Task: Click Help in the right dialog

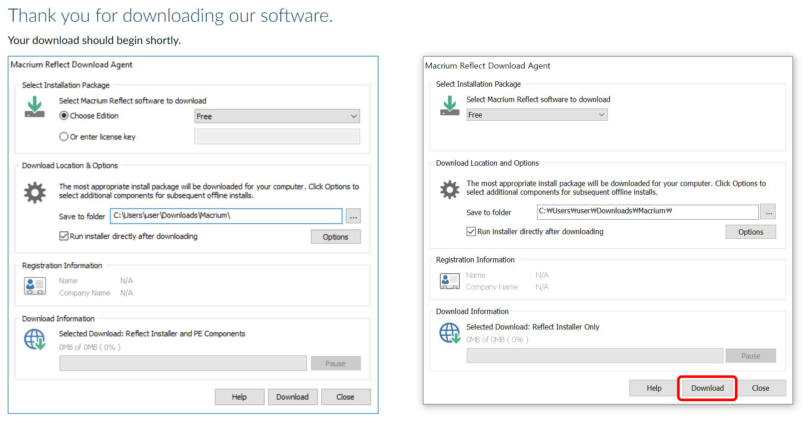Action: pos(654,388)
